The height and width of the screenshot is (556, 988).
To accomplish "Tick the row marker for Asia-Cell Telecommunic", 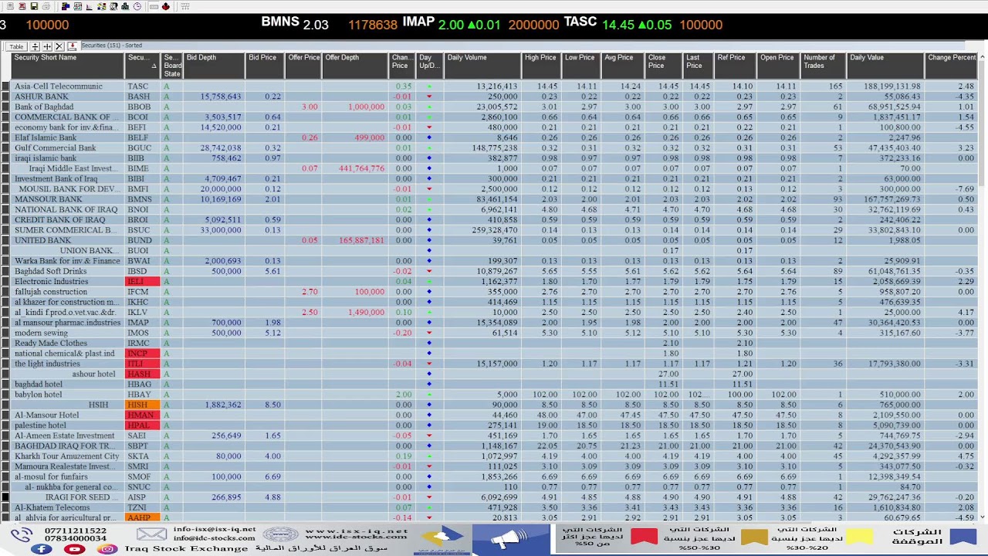I will coord(5,86).
